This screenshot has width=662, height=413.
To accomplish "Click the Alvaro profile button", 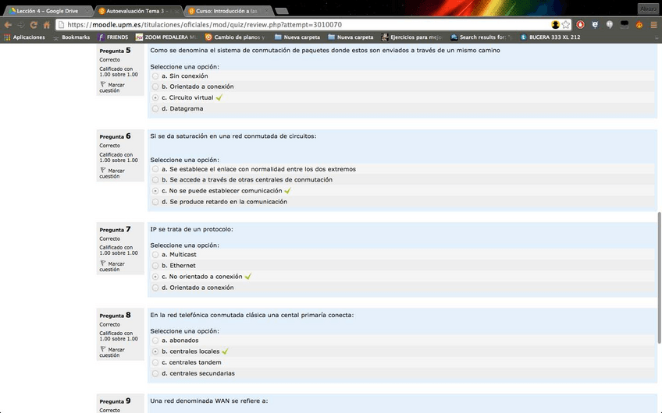I will coord(647,9).
